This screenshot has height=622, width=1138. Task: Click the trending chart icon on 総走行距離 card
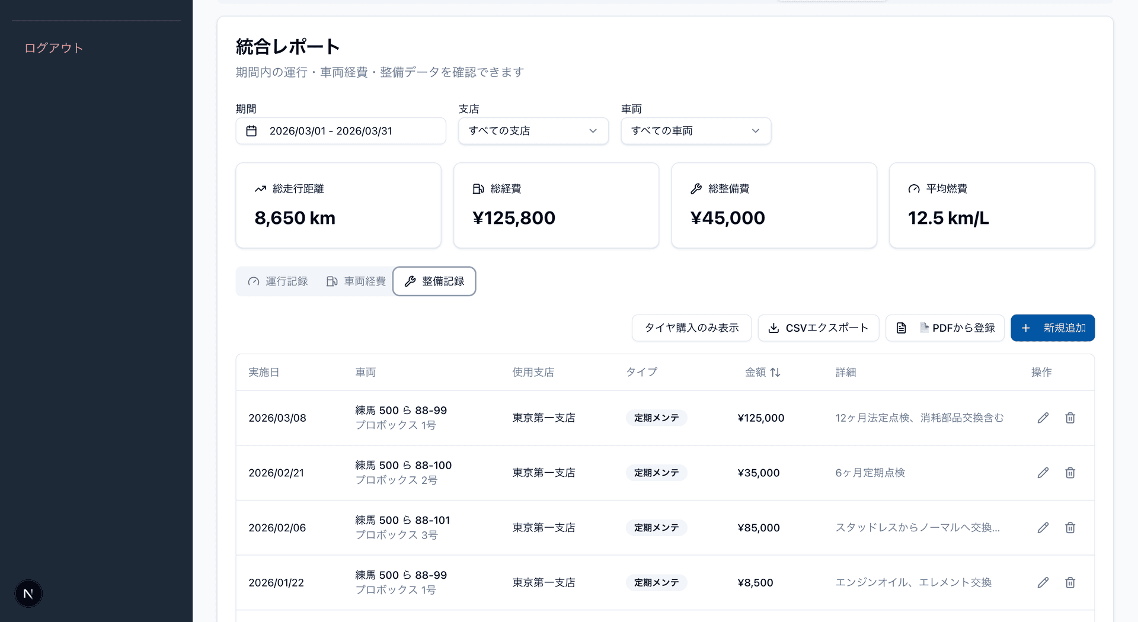[260, 188]
